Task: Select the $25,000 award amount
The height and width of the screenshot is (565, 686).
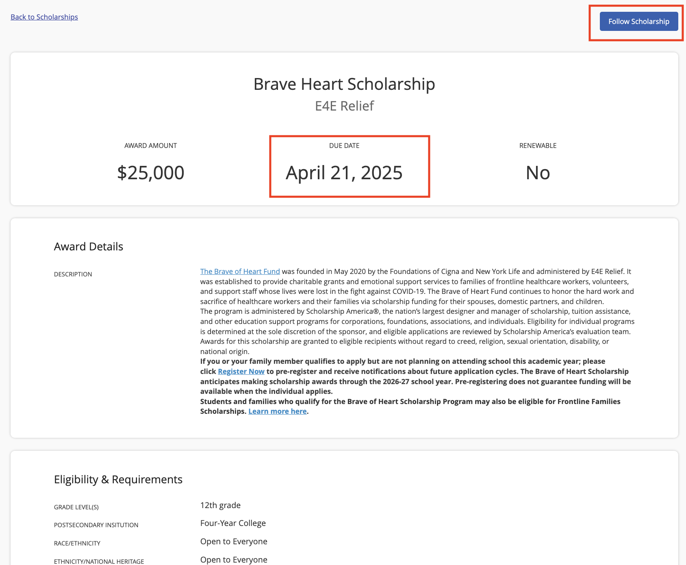Action: (x=151, y=173)
